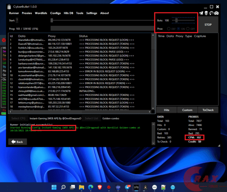Click the runner list scroll-left arrow
The width and height of the screenshot is (227, 192).
pos(10,112)
